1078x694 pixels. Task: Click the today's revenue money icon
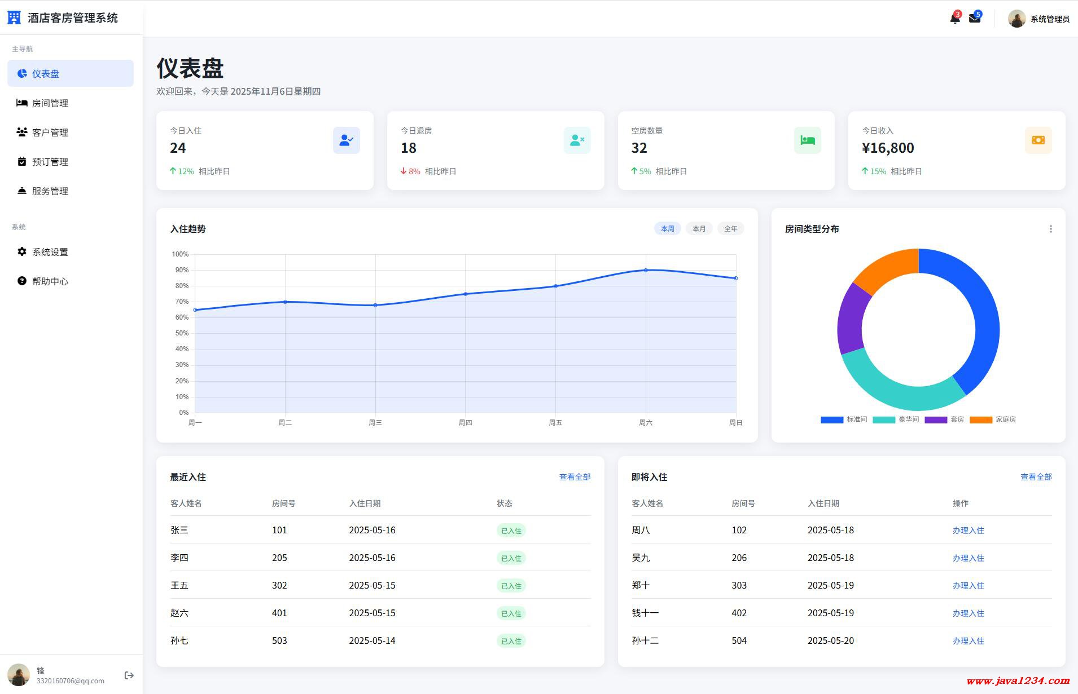(x=1038, y=140)
